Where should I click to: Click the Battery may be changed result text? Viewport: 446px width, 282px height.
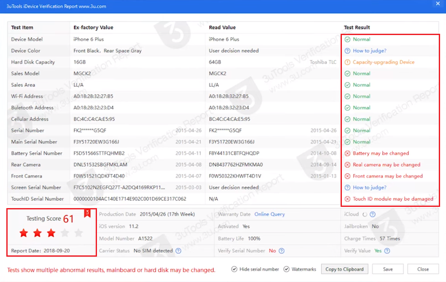(381, 153)
